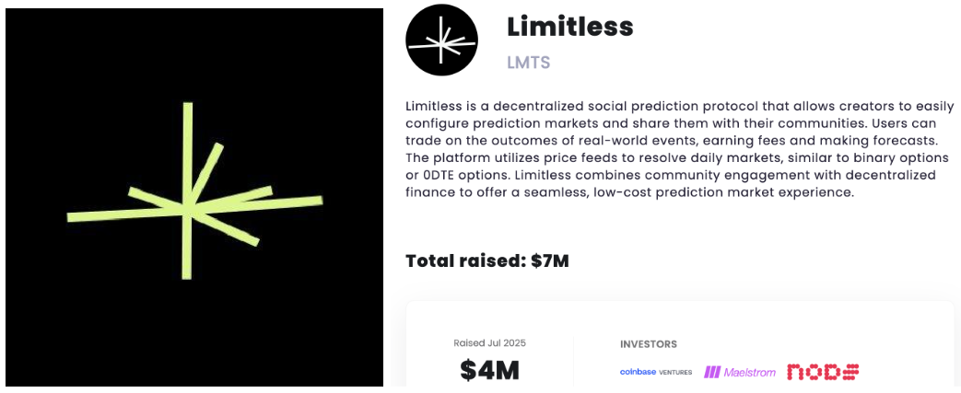This screenshot has width=961, height=393.
Task: Select the $4M raised amount
Action: (x=489, y=370)
